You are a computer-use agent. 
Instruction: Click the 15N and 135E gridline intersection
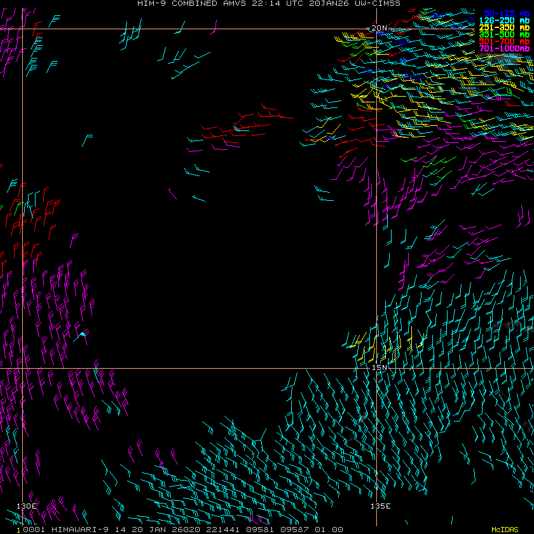point(377,368)
